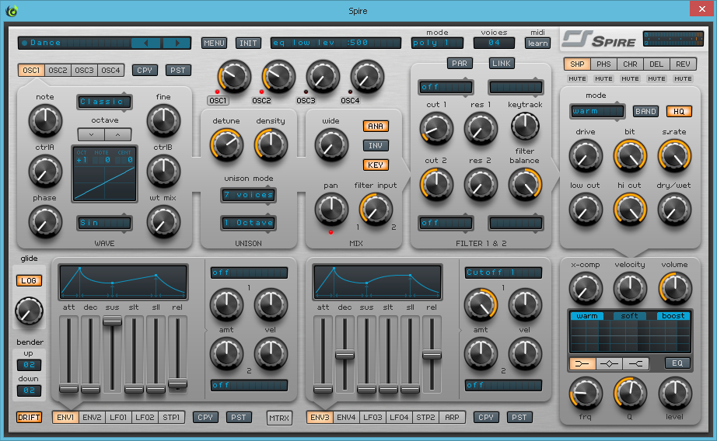This screenshot has width=717, height=441.
Task: Click the PAR filter button
Action: 460,64
